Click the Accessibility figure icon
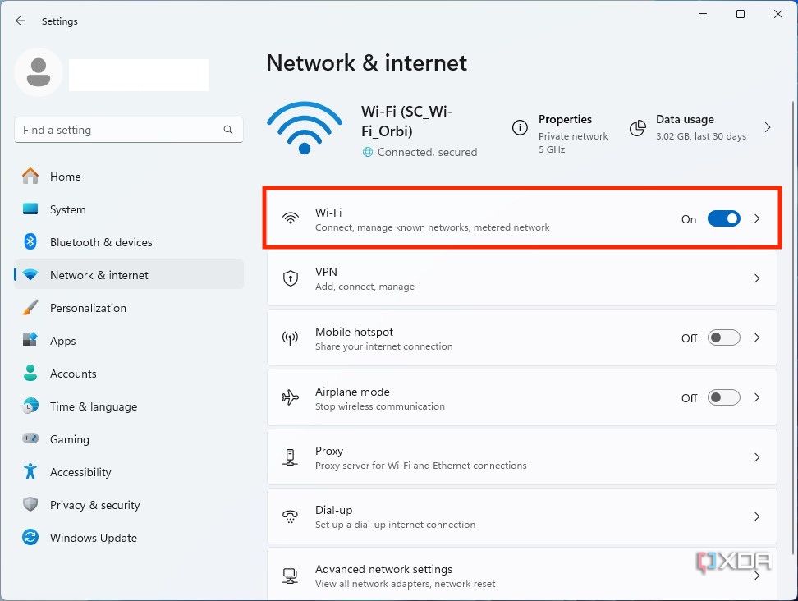The height and width of the screenshot is (601, 798). click(x=30, y=472)
